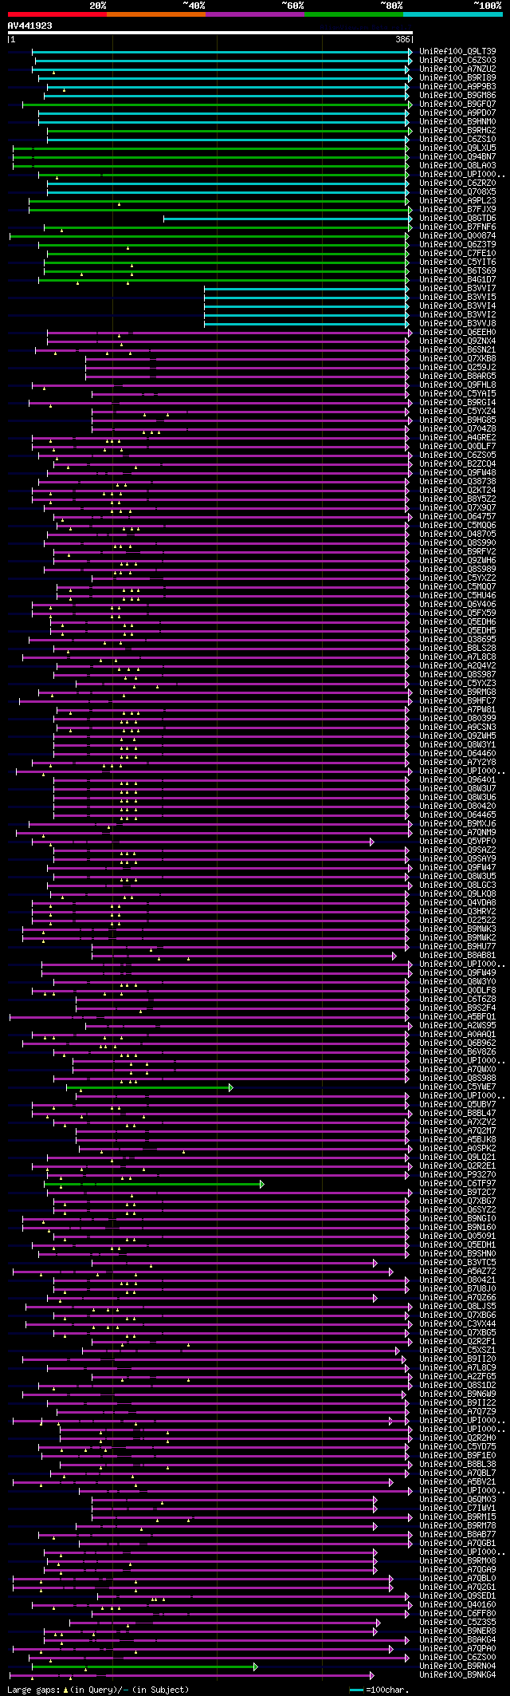
Task: Click label UniRef100_Q96401
Action: pos(457,780)
